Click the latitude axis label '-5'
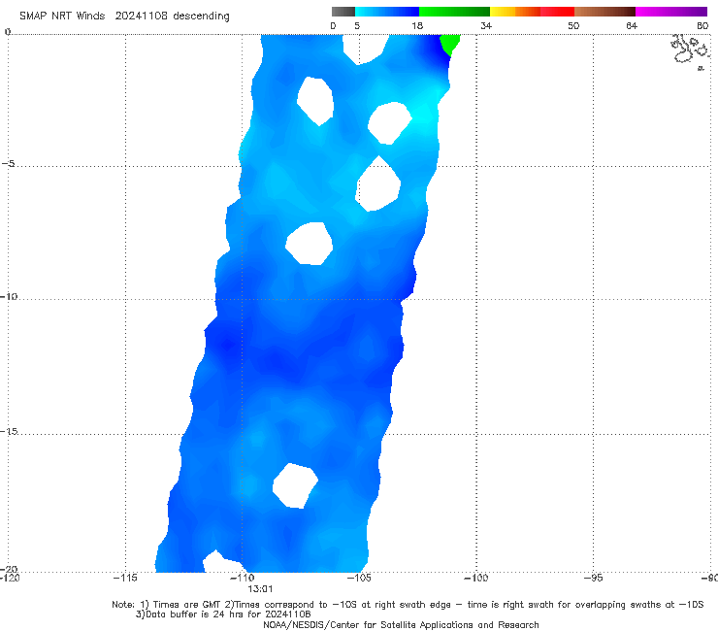The image size is (718, 631). point(9,164)
